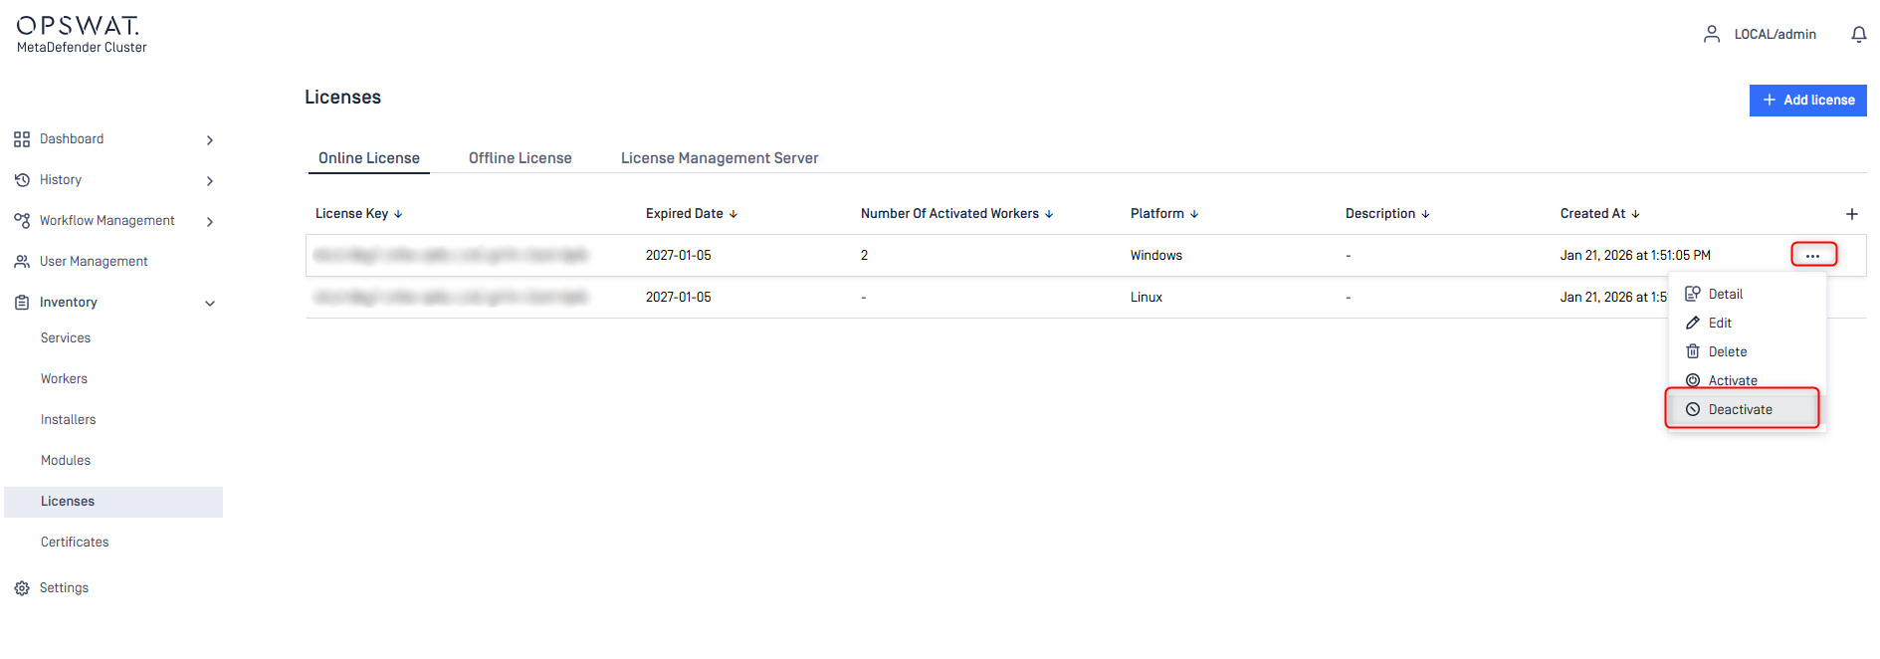Screen dimensions: 1880x659
Task: Click the user profile icon
Action: pyautogui.click(x=1711, y=34)
